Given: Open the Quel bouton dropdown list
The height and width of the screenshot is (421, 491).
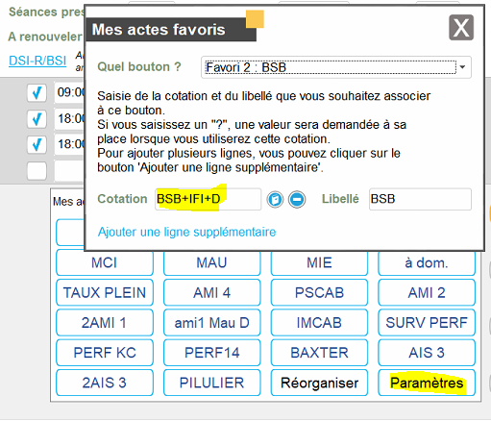Looking at the screenshot, I should point(336,67).
